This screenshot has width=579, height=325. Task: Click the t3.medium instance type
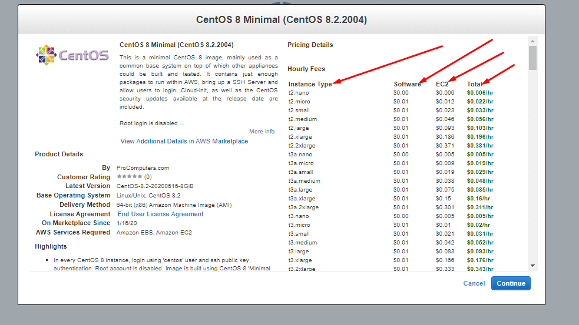pyautogui.click(x=302, y=243)
